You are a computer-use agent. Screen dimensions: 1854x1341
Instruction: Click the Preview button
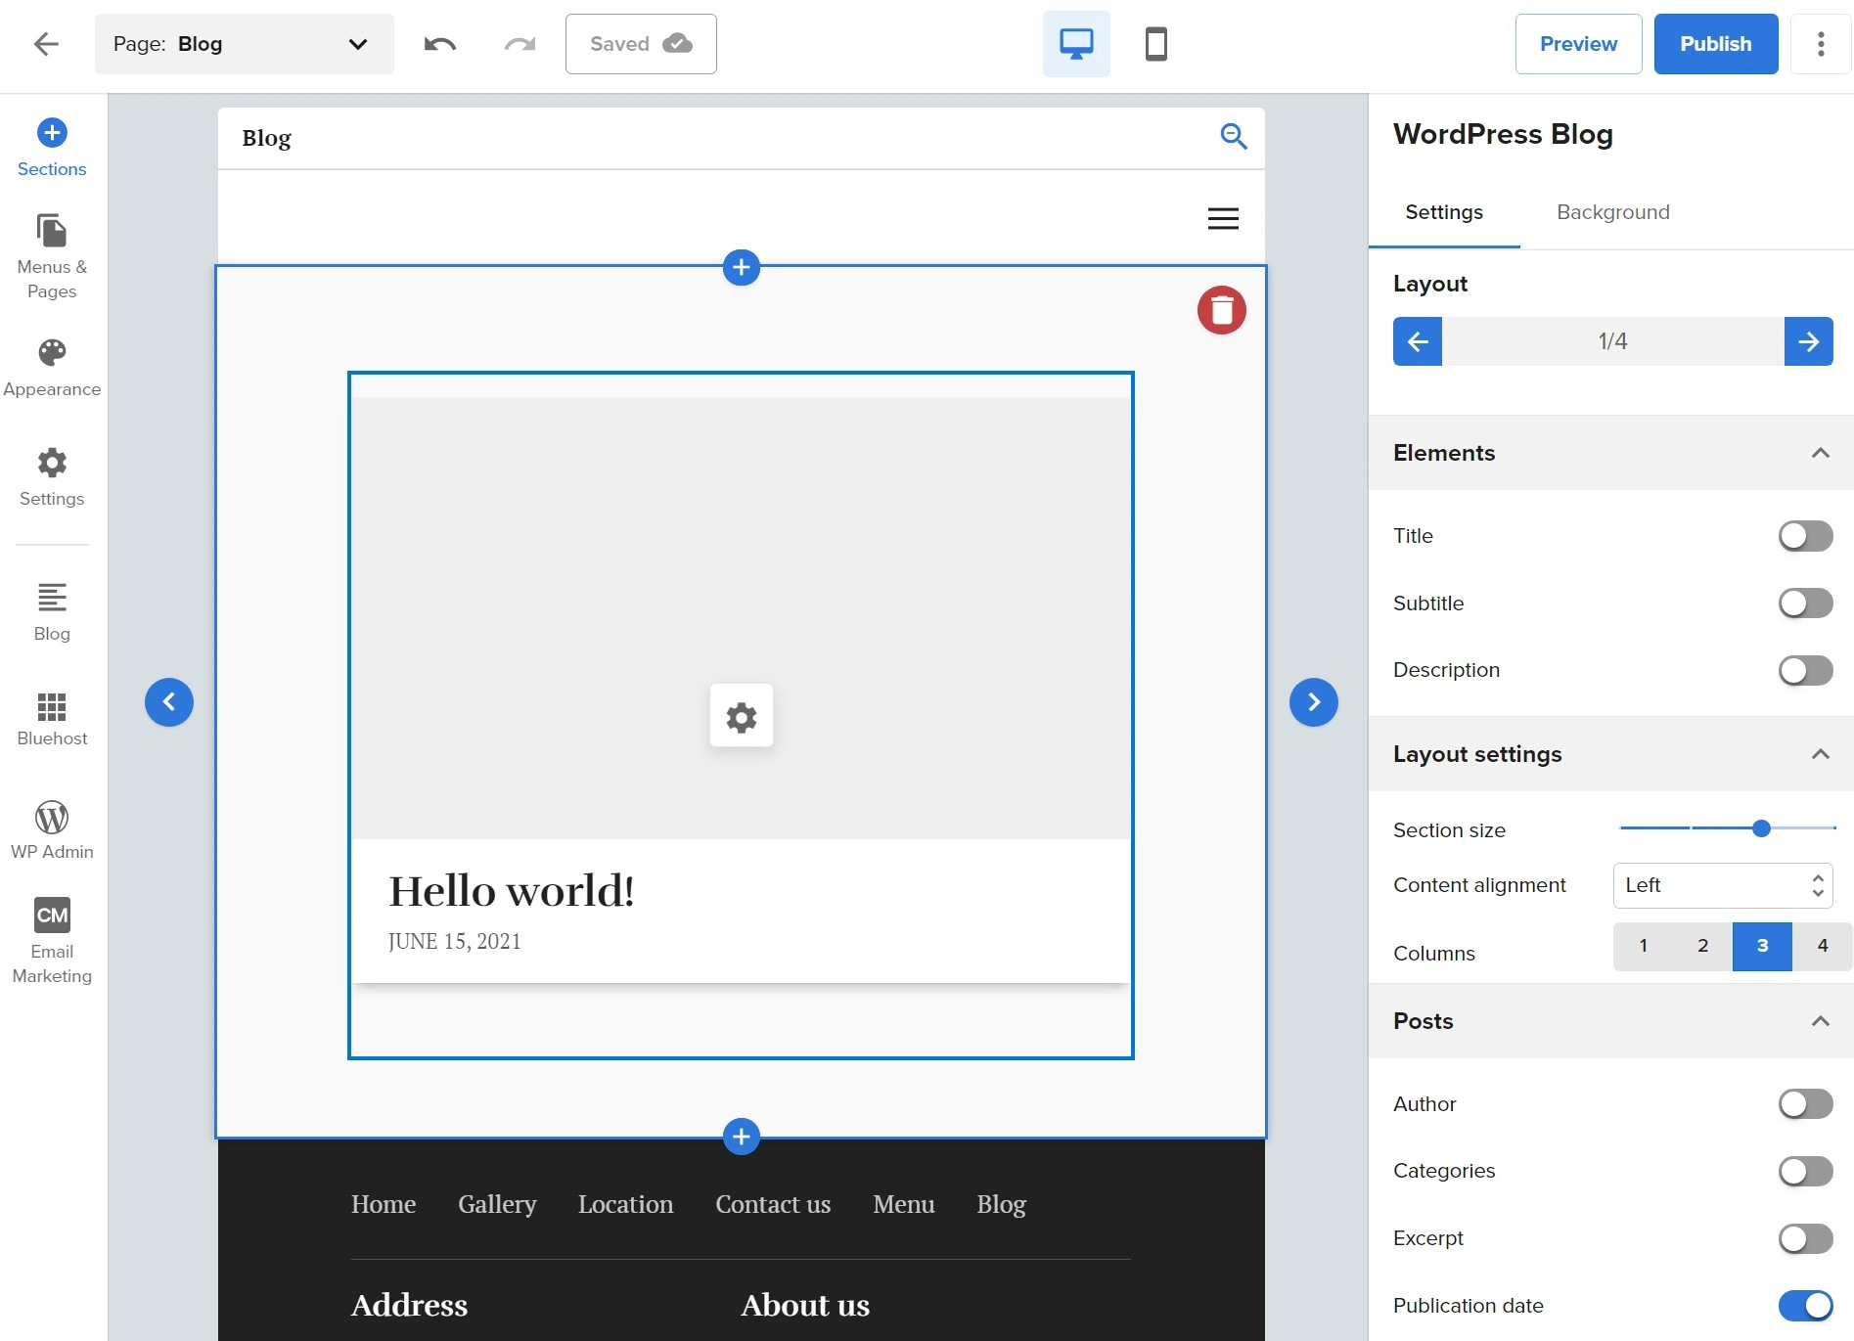pos(1578,44)
